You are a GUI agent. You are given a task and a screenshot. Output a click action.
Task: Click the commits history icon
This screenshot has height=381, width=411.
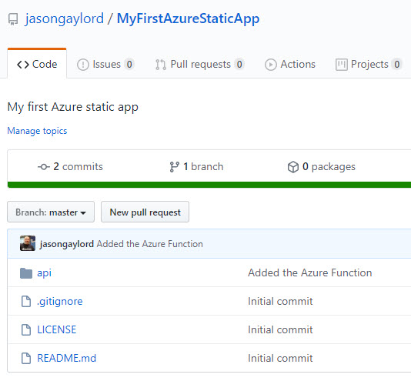(x=44, y=167)
